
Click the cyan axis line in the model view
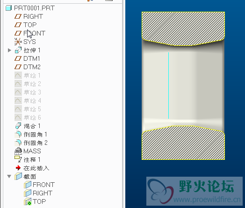168,86
